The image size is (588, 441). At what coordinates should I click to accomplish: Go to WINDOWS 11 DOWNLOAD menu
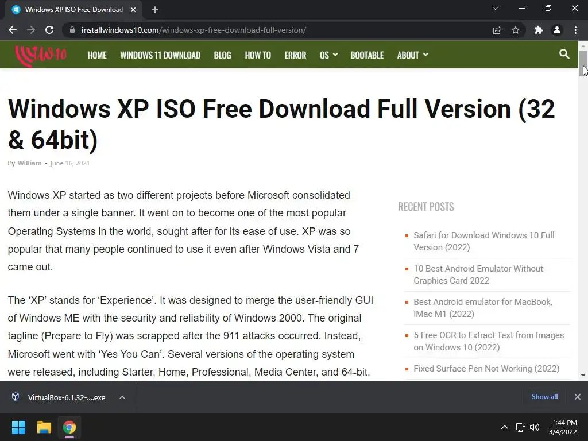tap(160, 55)
